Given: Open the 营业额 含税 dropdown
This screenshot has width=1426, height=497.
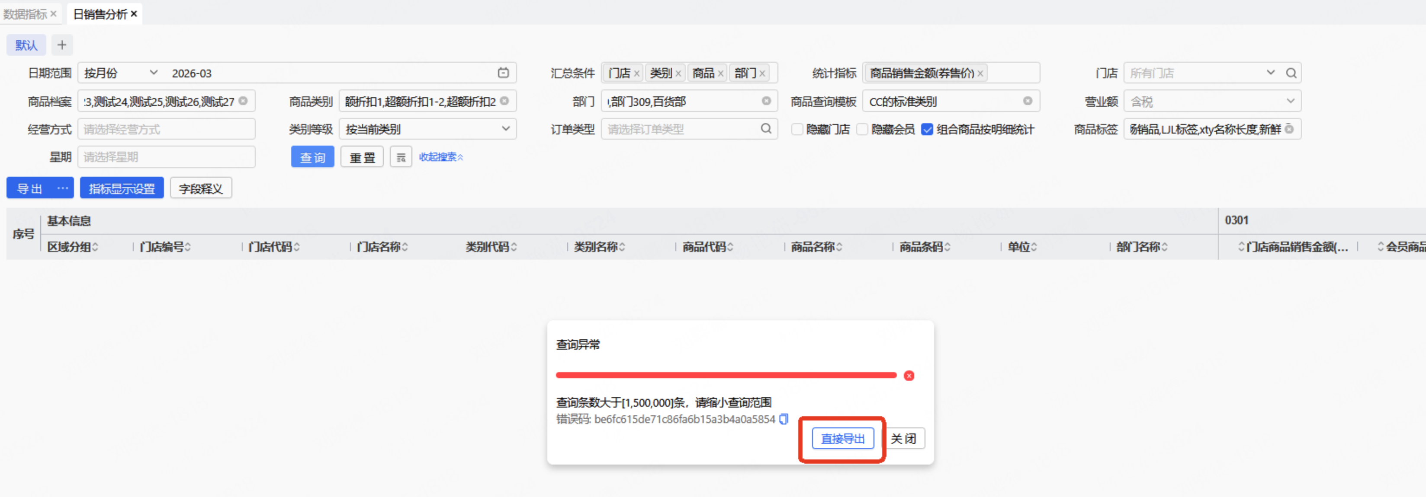Looking at the screenshot, I should pos(1212,101).
